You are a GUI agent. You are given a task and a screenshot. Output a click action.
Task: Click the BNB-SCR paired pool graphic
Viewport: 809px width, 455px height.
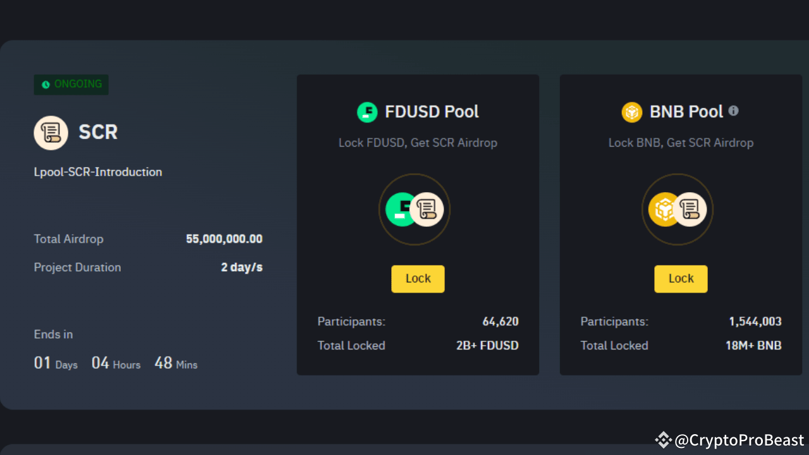[x=678, y=209]
